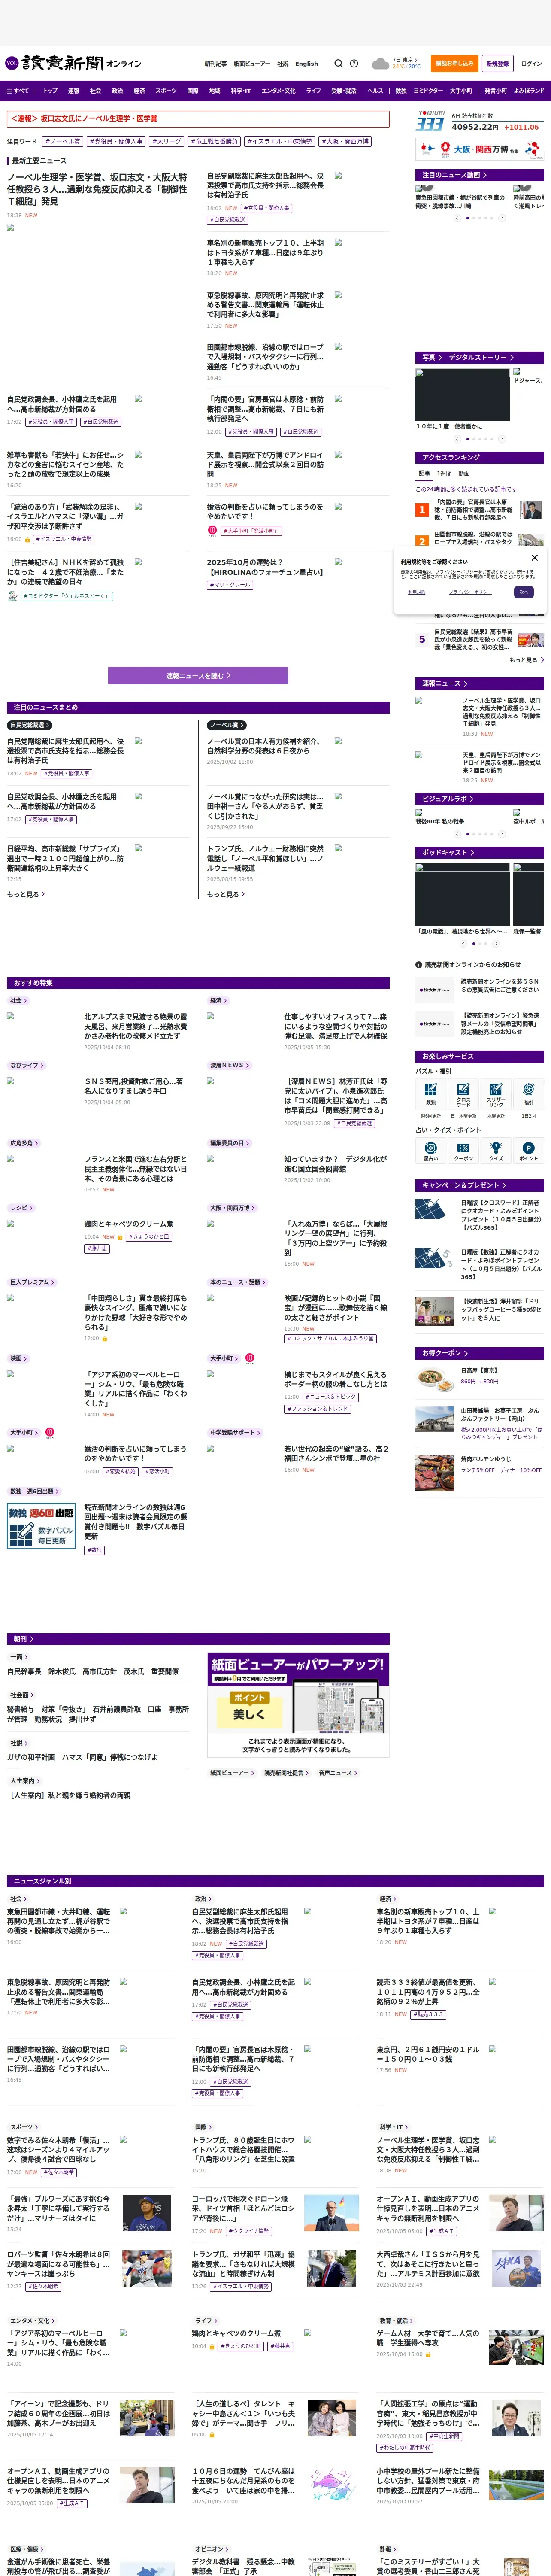
Task: Switch to 1週間 ranking tab
Action: click(x=444, y=473)
